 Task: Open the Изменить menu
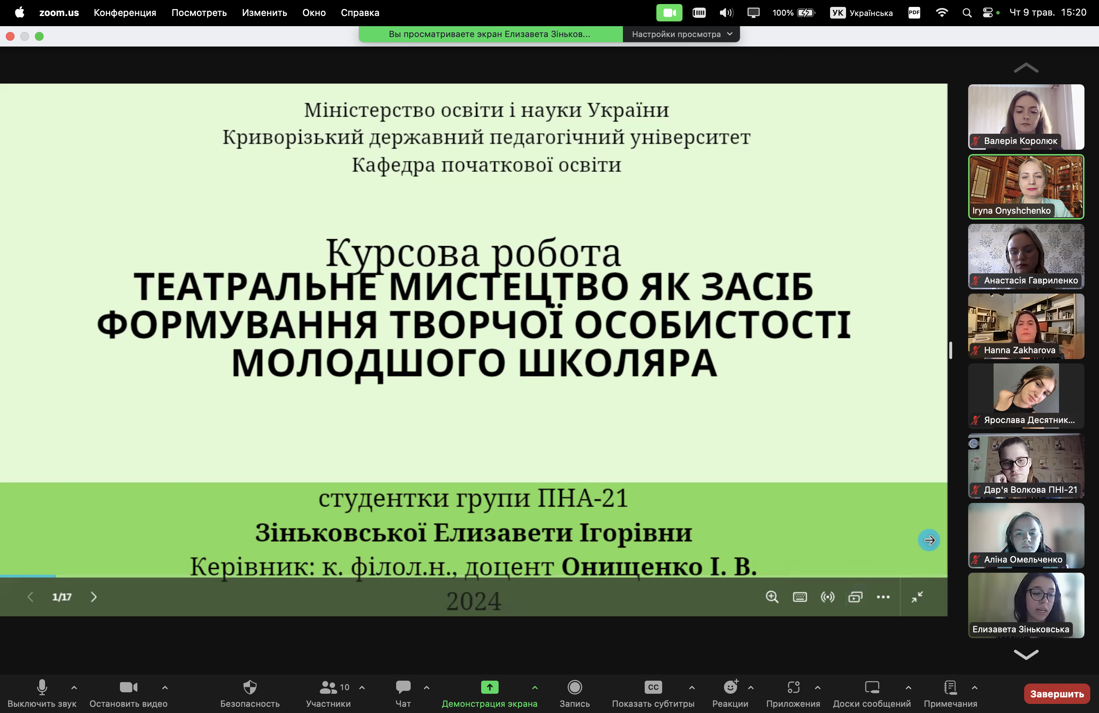point(265,13)
